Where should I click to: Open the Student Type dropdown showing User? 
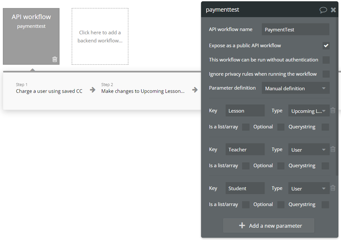(x=309, y=188)
